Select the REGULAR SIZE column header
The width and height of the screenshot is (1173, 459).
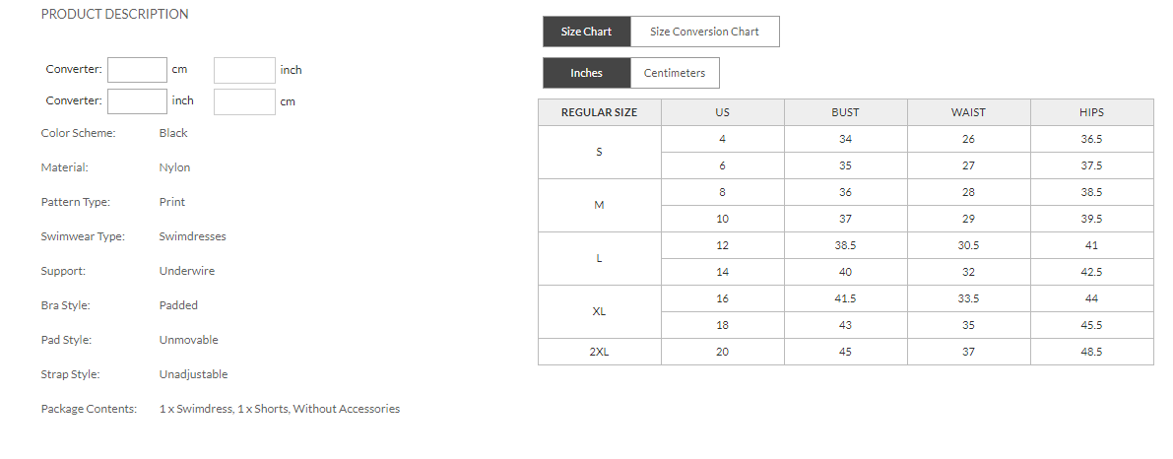tap(599, 112)
